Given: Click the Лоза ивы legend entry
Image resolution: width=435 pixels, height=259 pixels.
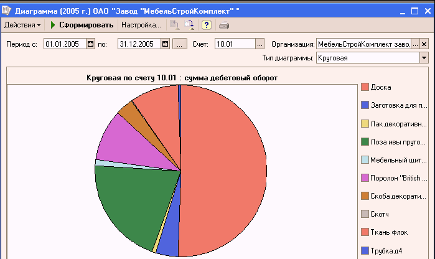Looking at the screenshot, I should [x=398, y=141].
